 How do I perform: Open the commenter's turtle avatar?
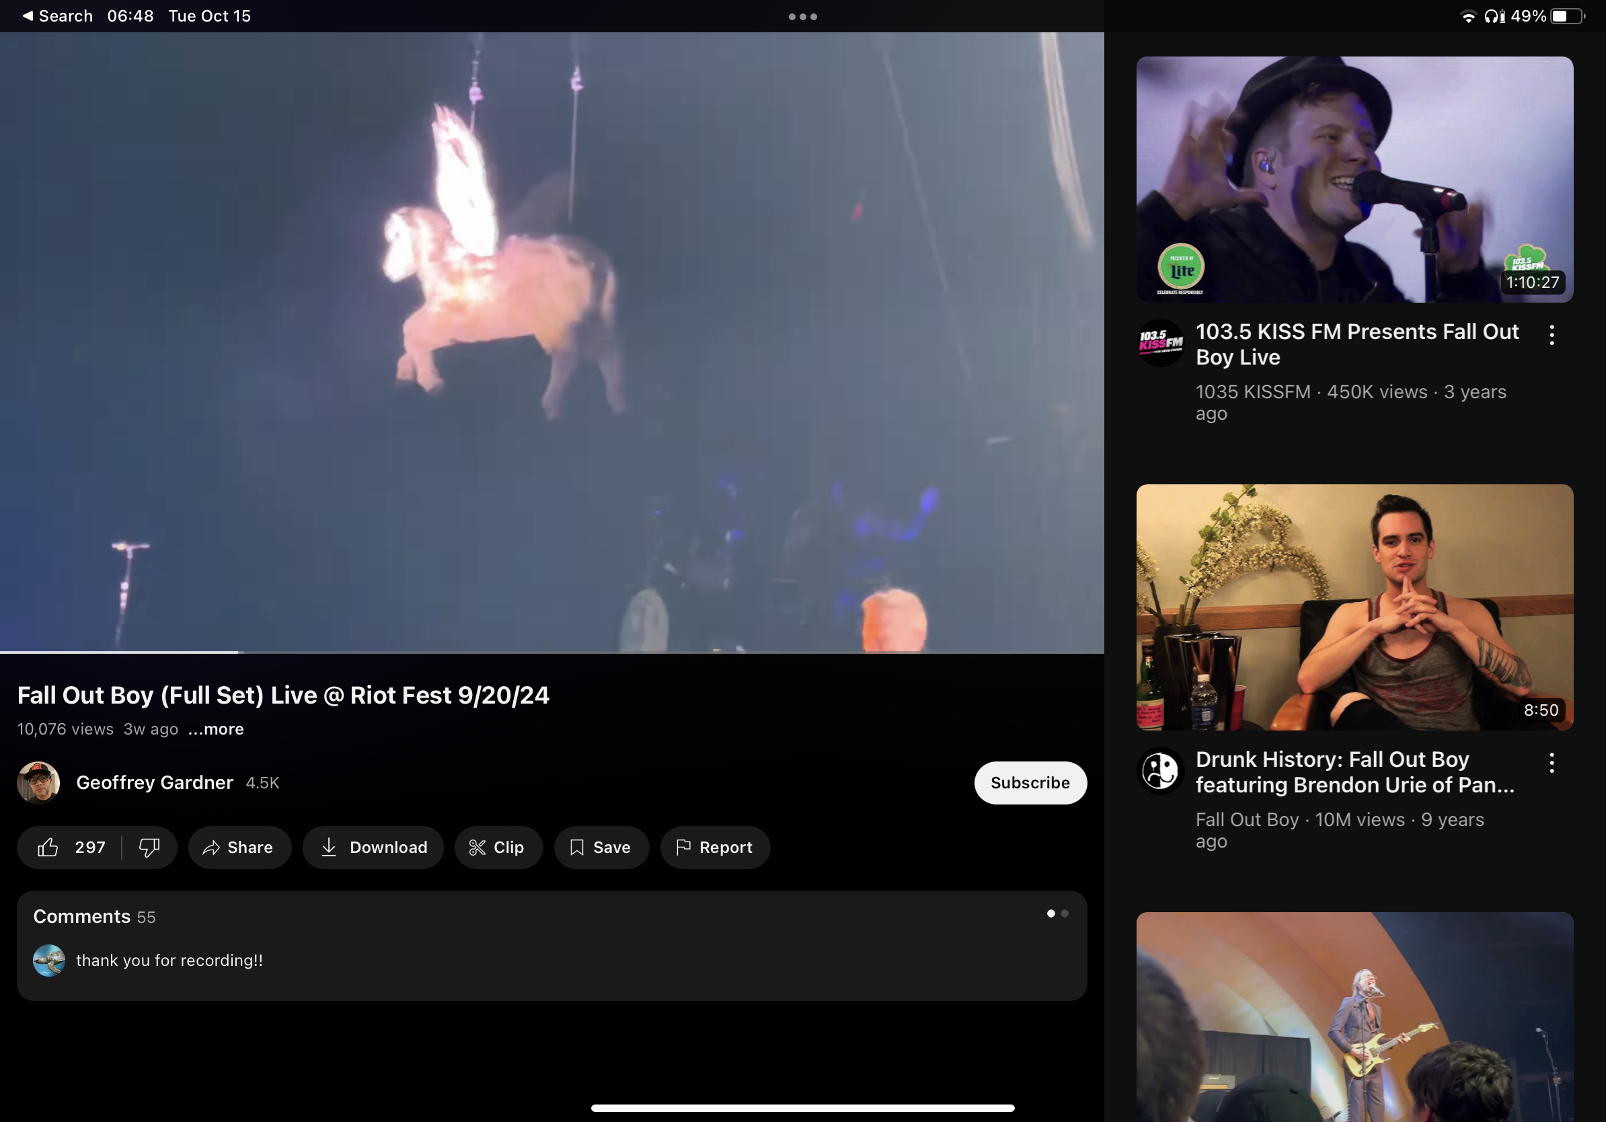(49, 961)
